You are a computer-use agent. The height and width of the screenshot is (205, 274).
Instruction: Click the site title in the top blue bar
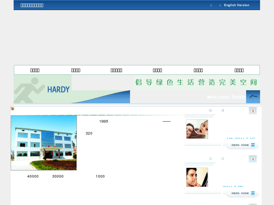[32, 5]
